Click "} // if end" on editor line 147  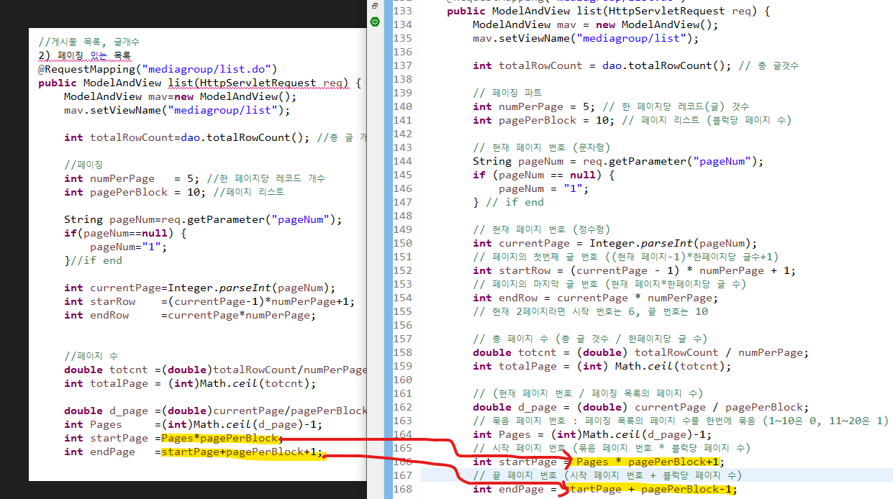[x=508, y=202]
